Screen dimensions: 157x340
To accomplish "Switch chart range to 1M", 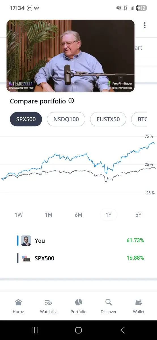I will coord(48,215).
